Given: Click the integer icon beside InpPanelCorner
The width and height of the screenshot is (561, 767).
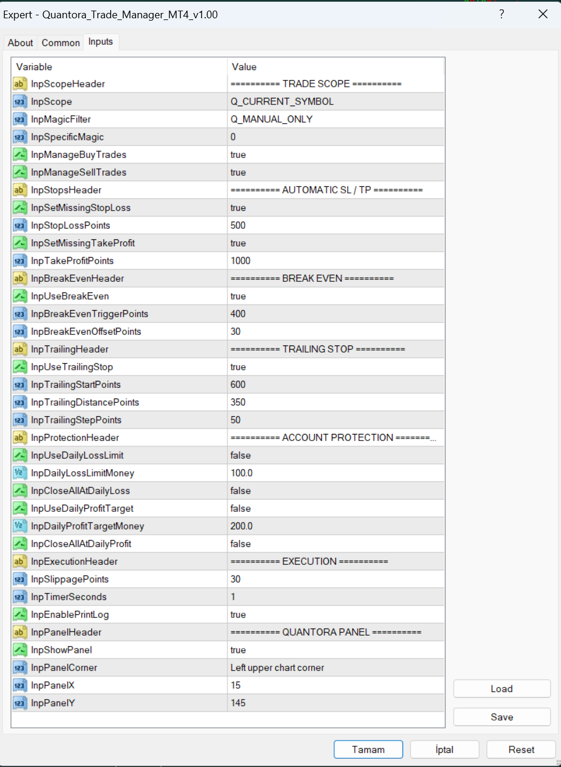Looking at the screenshot, I should (20, 667).
